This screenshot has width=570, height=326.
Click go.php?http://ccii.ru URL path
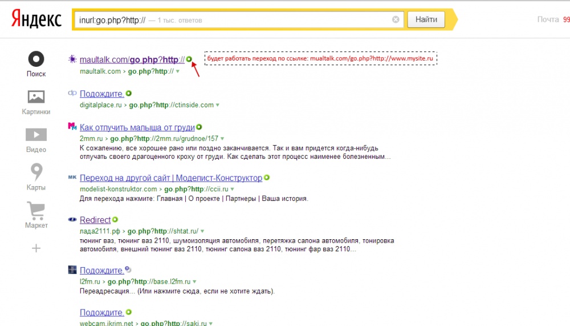[x=196, y=190]
